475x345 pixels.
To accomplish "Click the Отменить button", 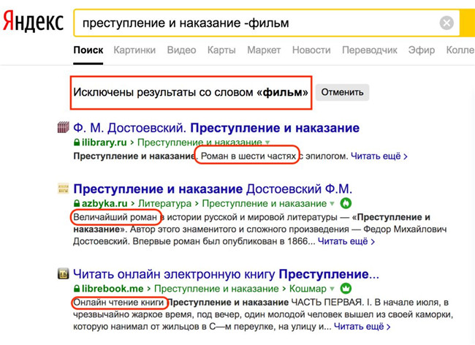I will pos(342,92).
